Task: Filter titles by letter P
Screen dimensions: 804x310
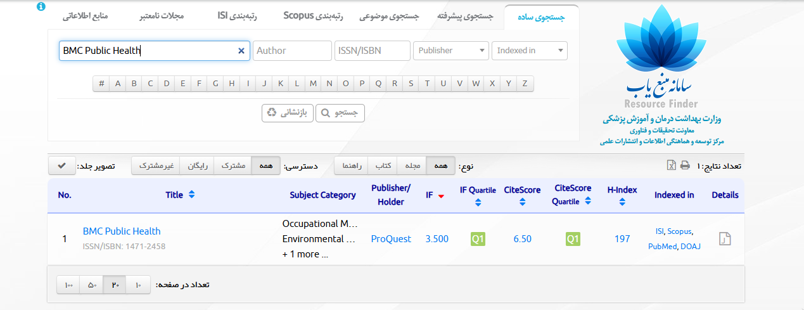Action: point(362,84)
